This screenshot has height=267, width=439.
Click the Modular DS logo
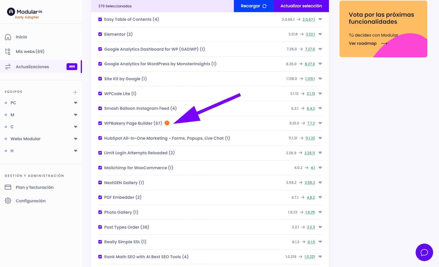tap(25, 13)
